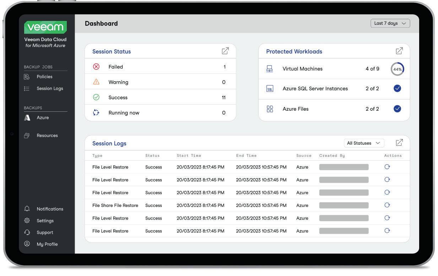Expand Protected Workloads via pop-out icon

click(399, 51)
